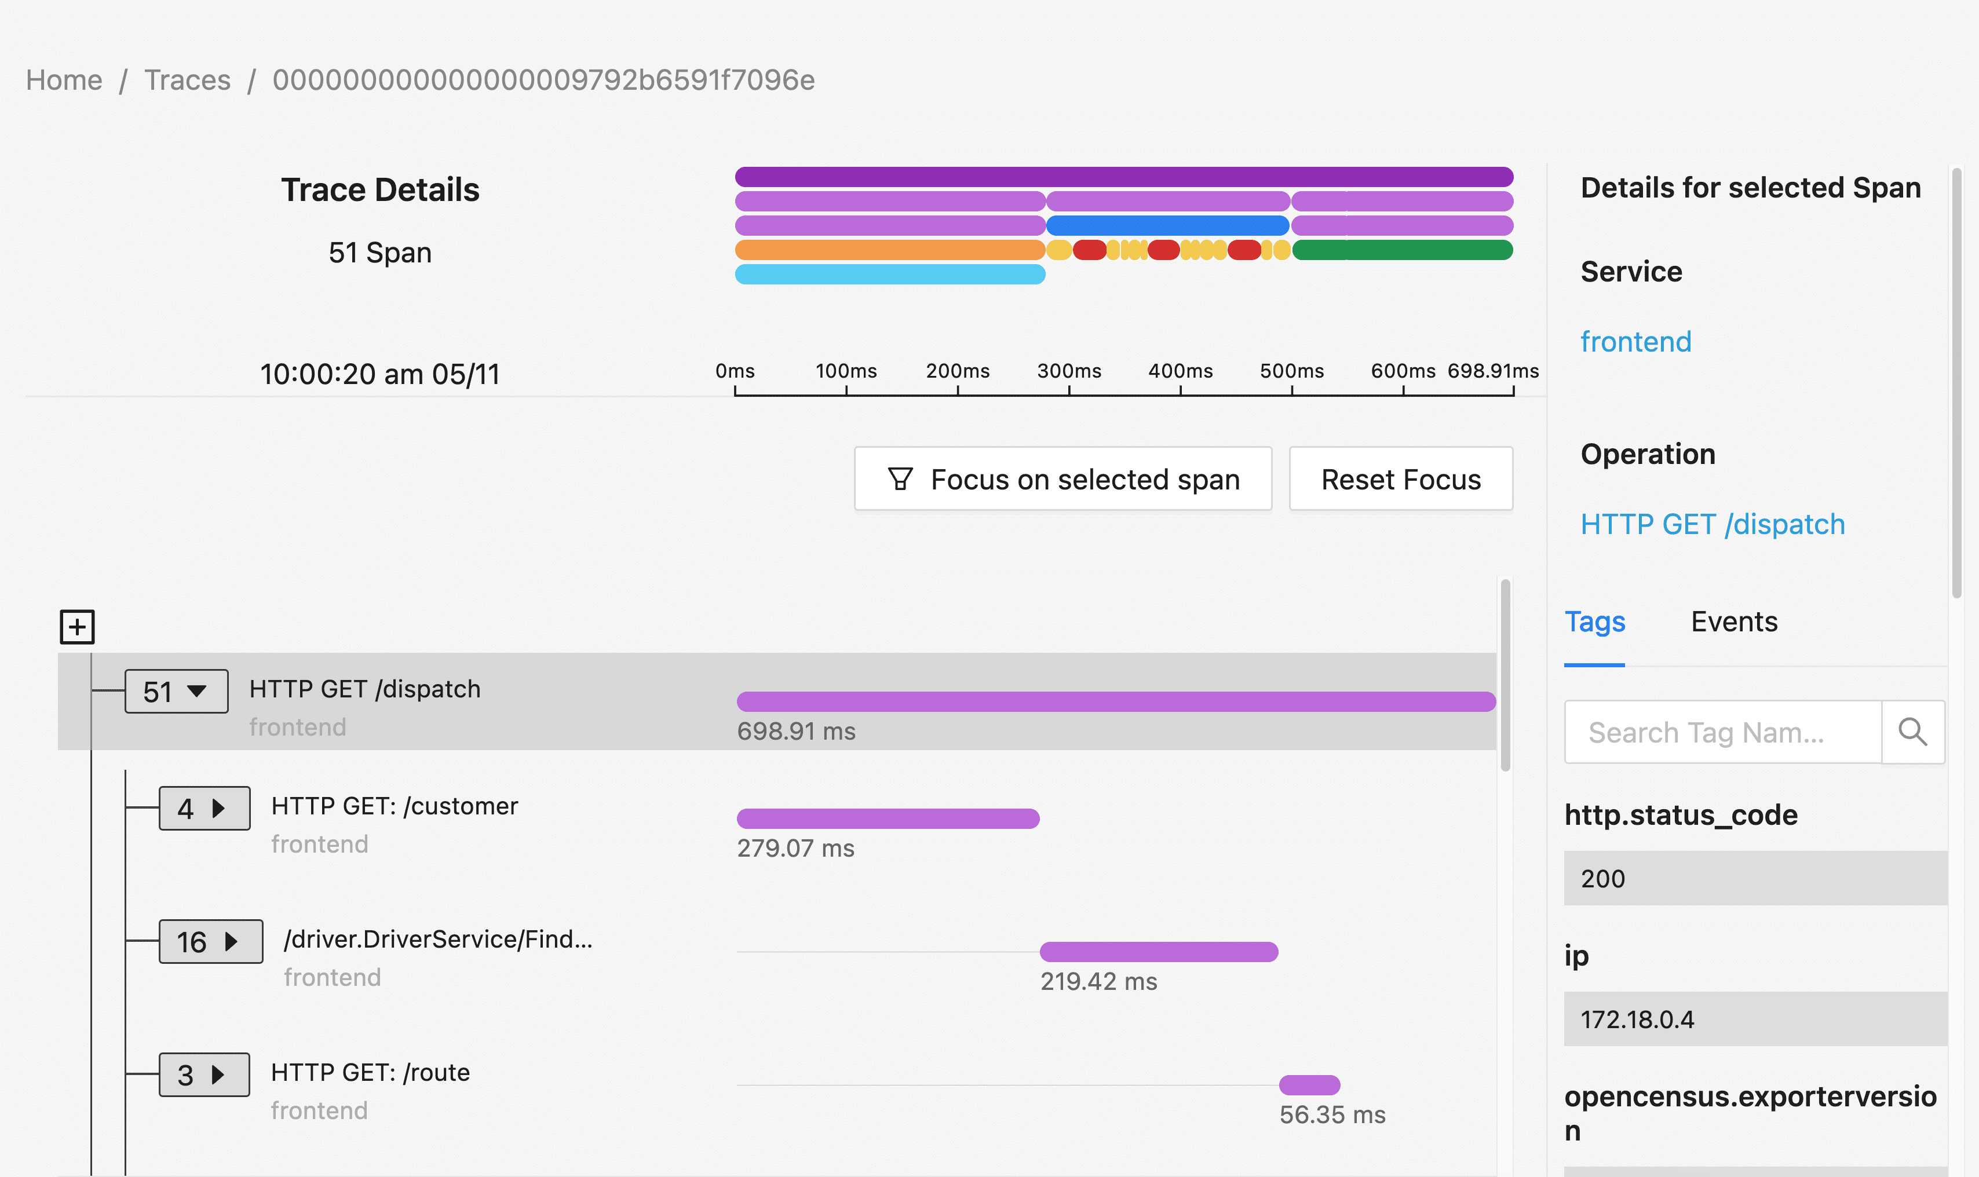The width and height of the screenshot is (1979, 1177).
Task: Select the Tags tab
Action: pos(1594,622)
